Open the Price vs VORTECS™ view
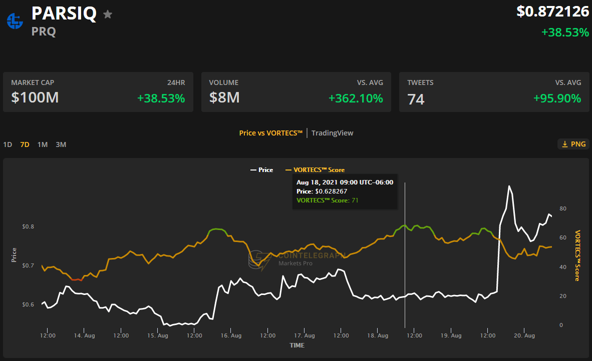Screen dimensions: 592x361 (x=270, y=133)
